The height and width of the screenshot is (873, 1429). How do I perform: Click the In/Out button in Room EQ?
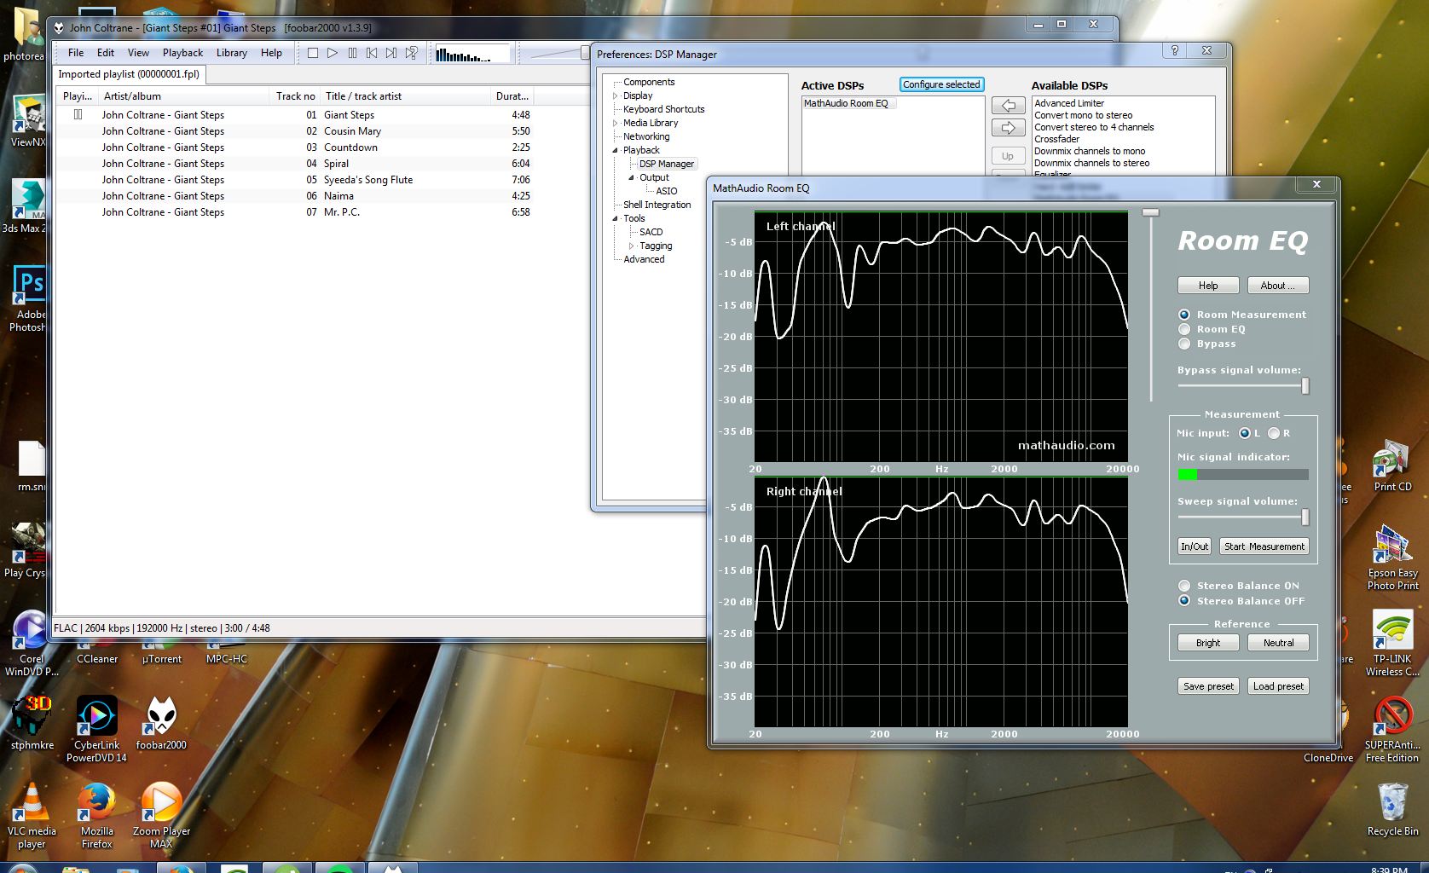(1195, 546)
